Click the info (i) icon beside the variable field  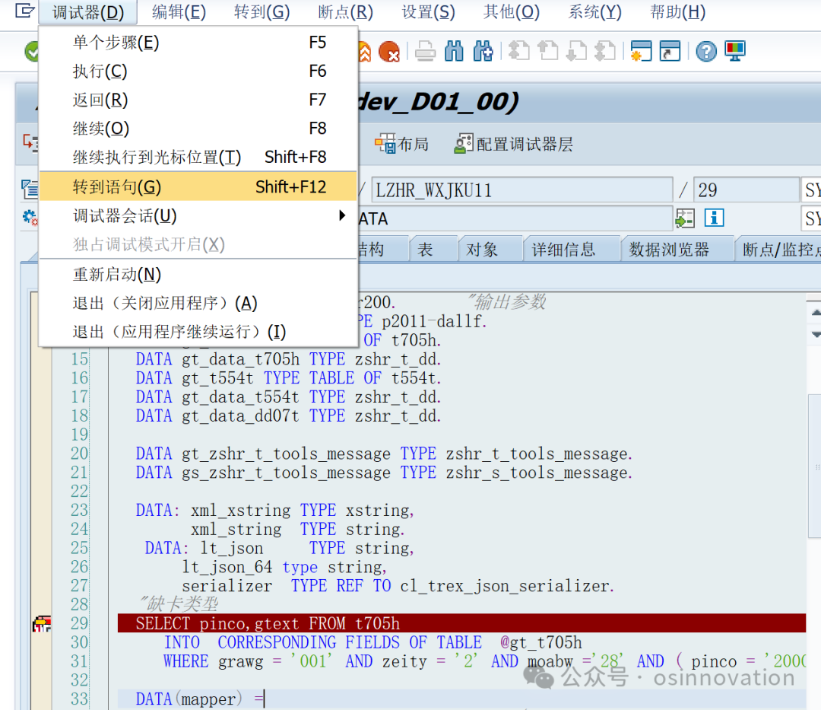(x=713, y=218)
